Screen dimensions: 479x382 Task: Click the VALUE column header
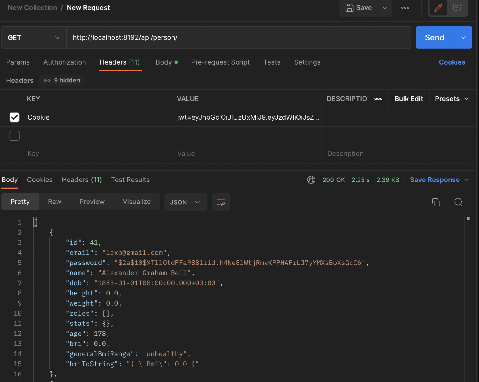(x=188, y=99)
